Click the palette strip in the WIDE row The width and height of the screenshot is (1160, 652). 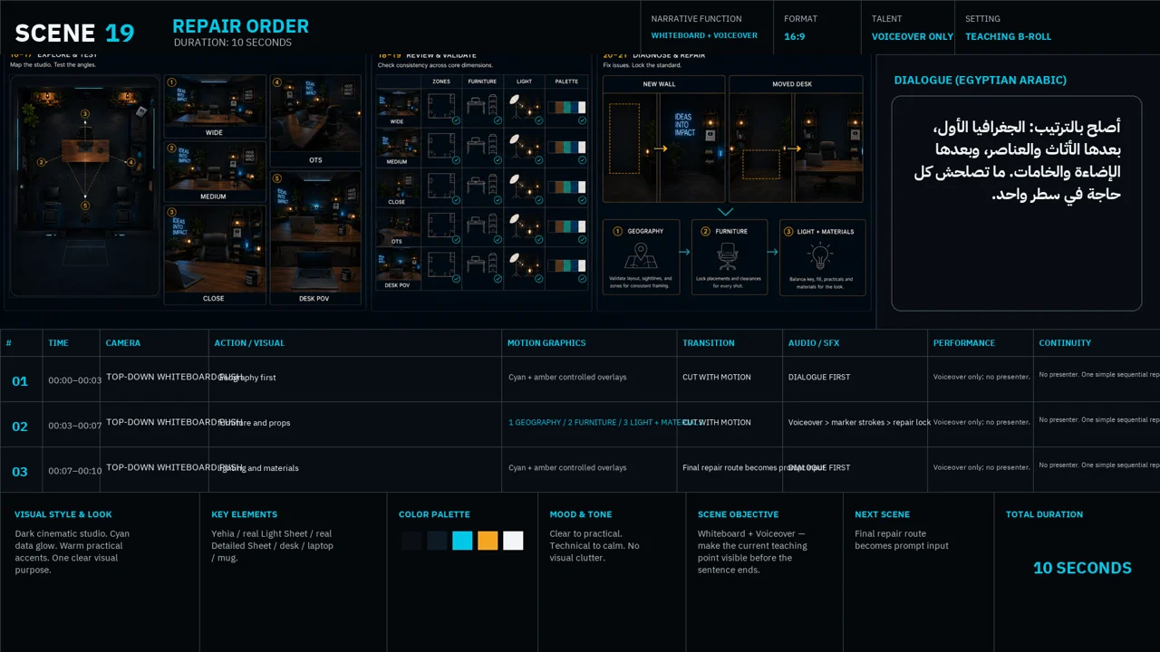tap(566, 107)
